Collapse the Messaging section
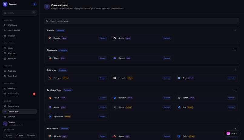The height and width of the screenshot is (140, 244). (x=235, y=50)
